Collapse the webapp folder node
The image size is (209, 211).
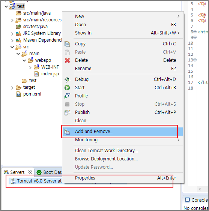[24, 60]
